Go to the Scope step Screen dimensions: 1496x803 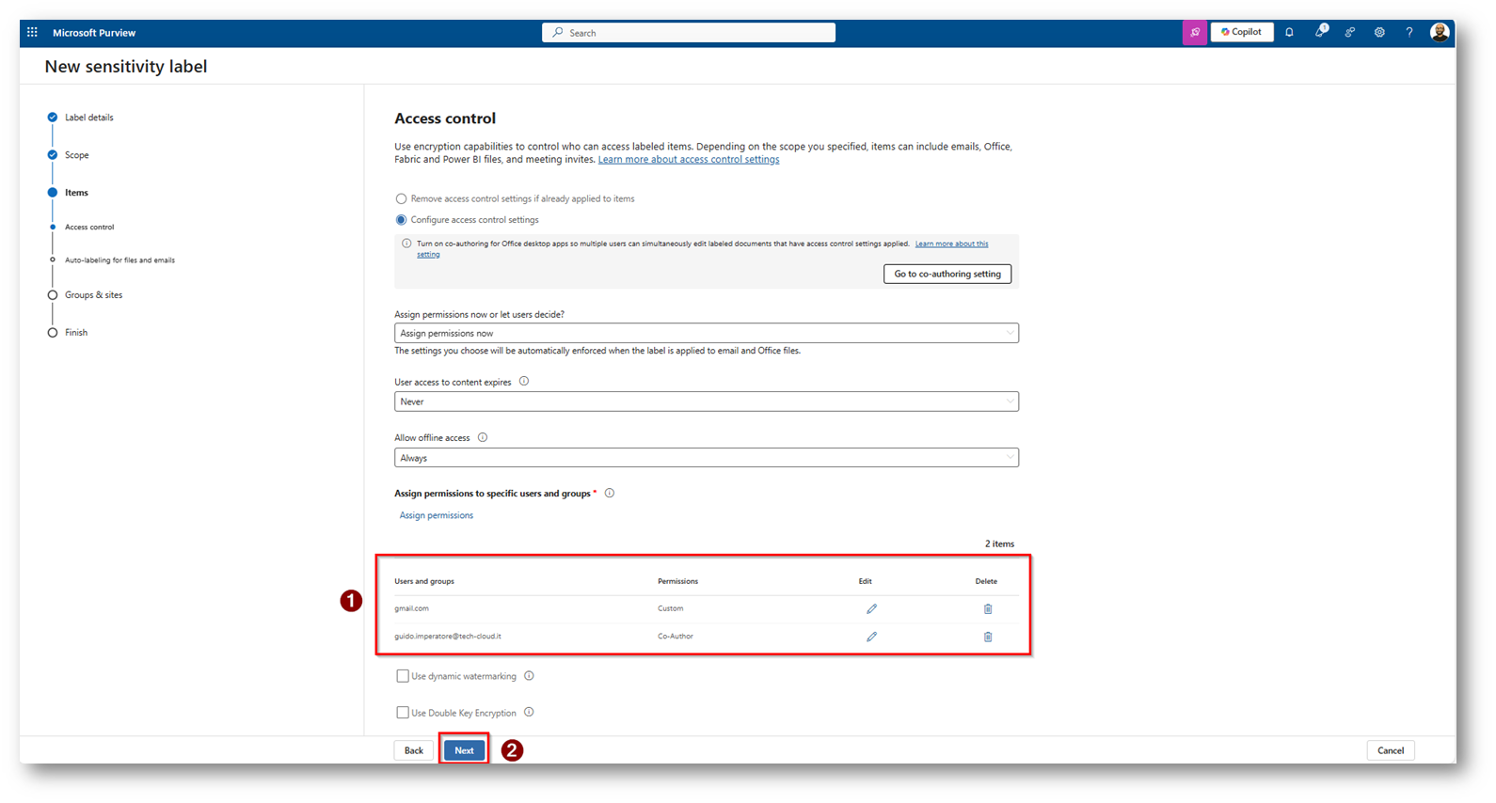point(77,155)
